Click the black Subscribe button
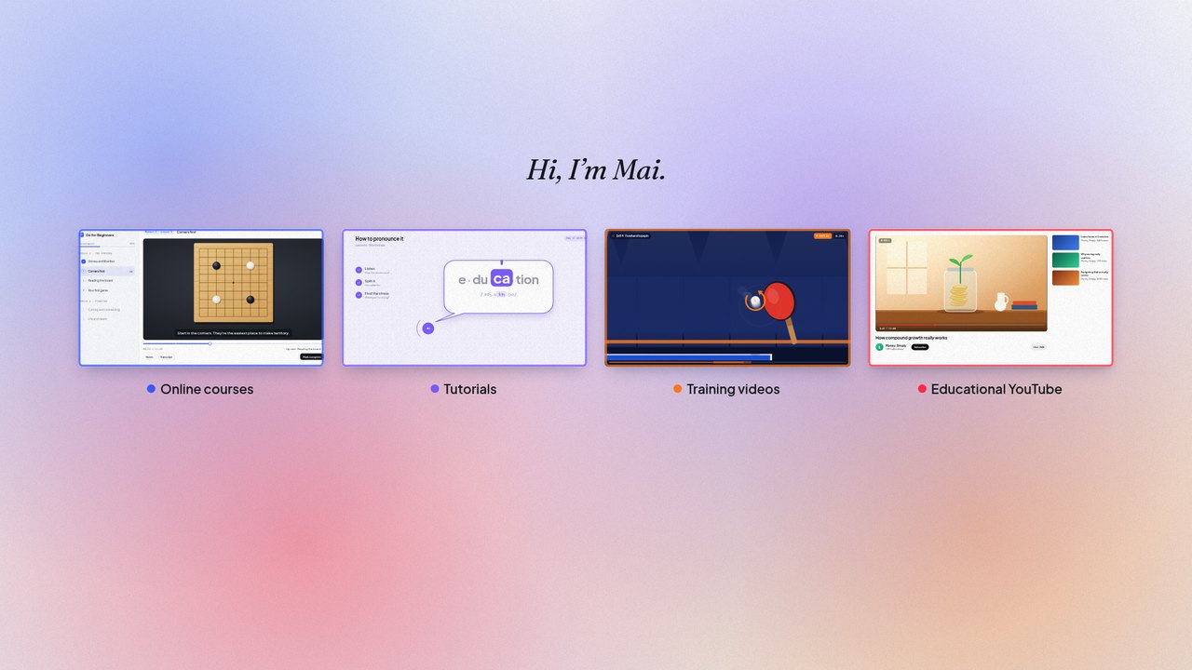 pyautogui.click(x=920, y=347)
